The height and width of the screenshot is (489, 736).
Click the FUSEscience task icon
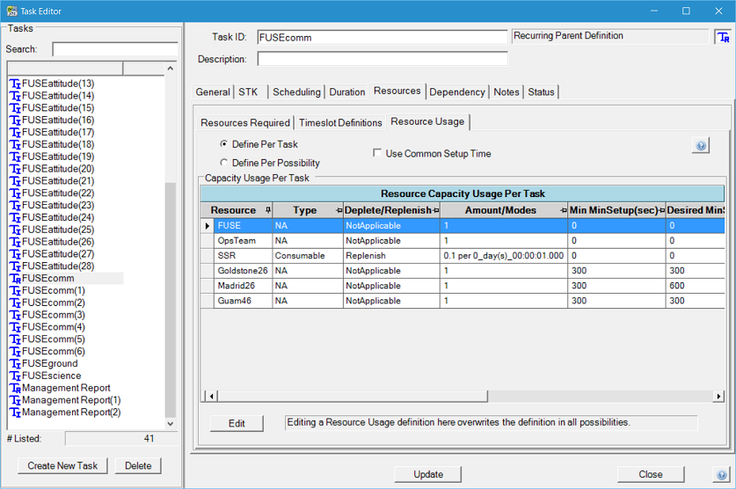tap(15, 376)
